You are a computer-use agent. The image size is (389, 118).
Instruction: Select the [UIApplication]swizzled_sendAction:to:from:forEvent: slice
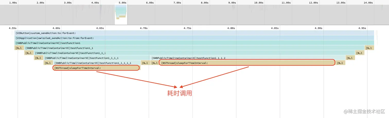click(x=194, y=38)
